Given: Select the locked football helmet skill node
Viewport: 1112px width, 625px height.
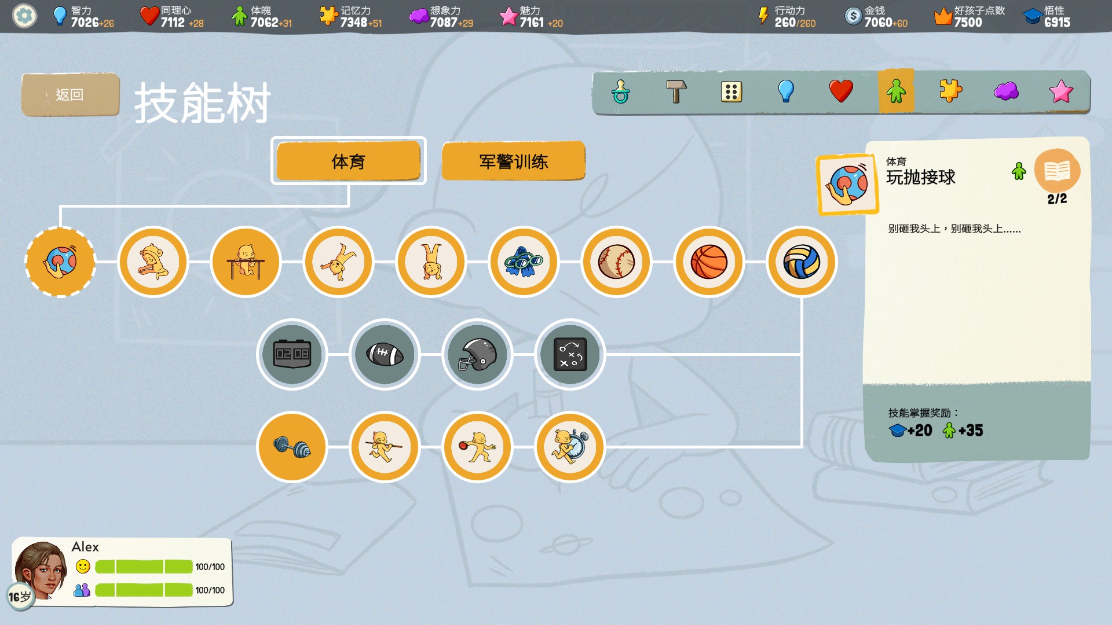Looking at the screenshot, I should coord(477,354).
